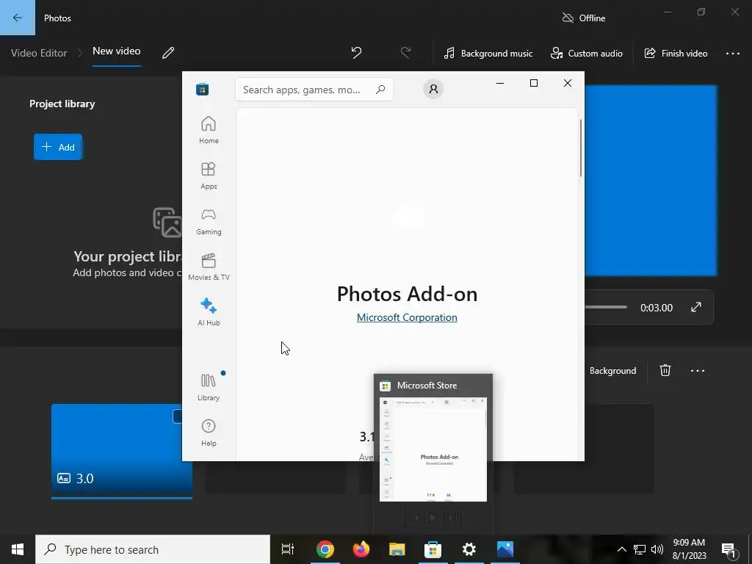Viewport: 752px width, 564px height.
Task: Switch to Photos app taskbar icon
Action: tap(505, 549)
